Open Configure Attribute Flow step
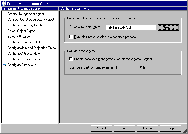This screenshot has width=188, height=134. click(24, 54)
